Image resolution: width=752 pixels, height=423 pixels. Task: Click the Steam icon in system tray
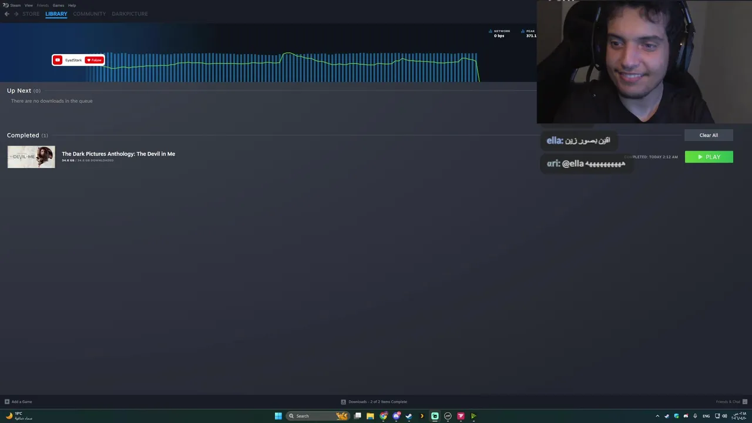pyautogui.click(x=667, y=416)
